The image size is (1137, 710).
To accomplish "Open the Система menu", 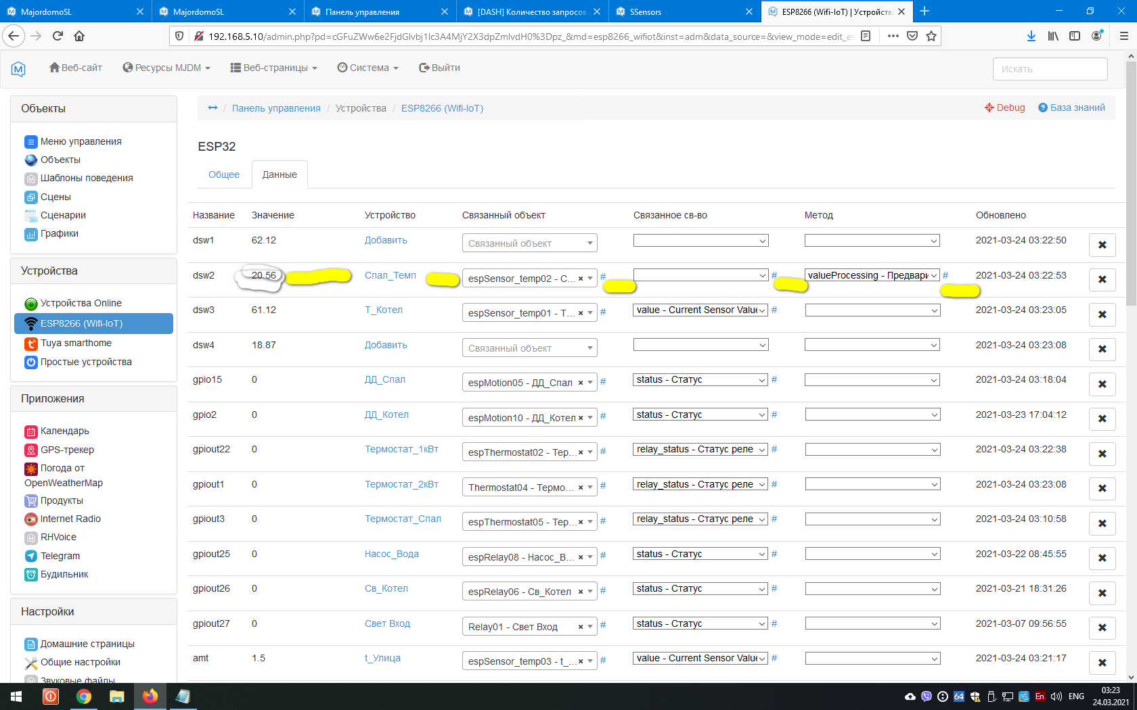I will 368,68.
